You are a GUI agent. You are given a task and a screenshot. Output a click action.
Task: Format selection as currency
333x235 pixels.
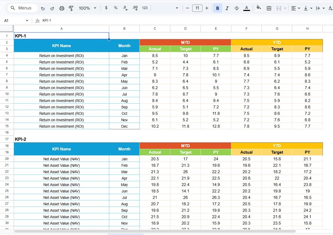point(106,8)
